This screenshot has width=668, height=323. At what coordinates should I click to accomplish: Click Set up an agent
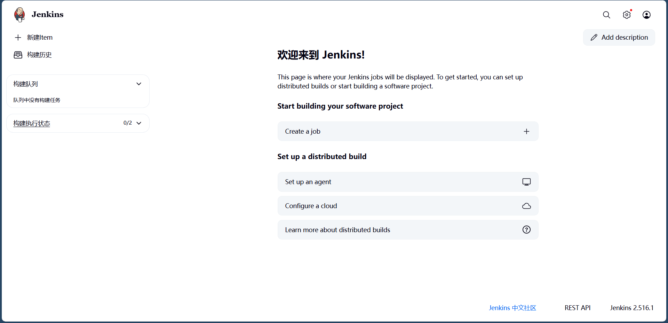click(x=408, y=182)
